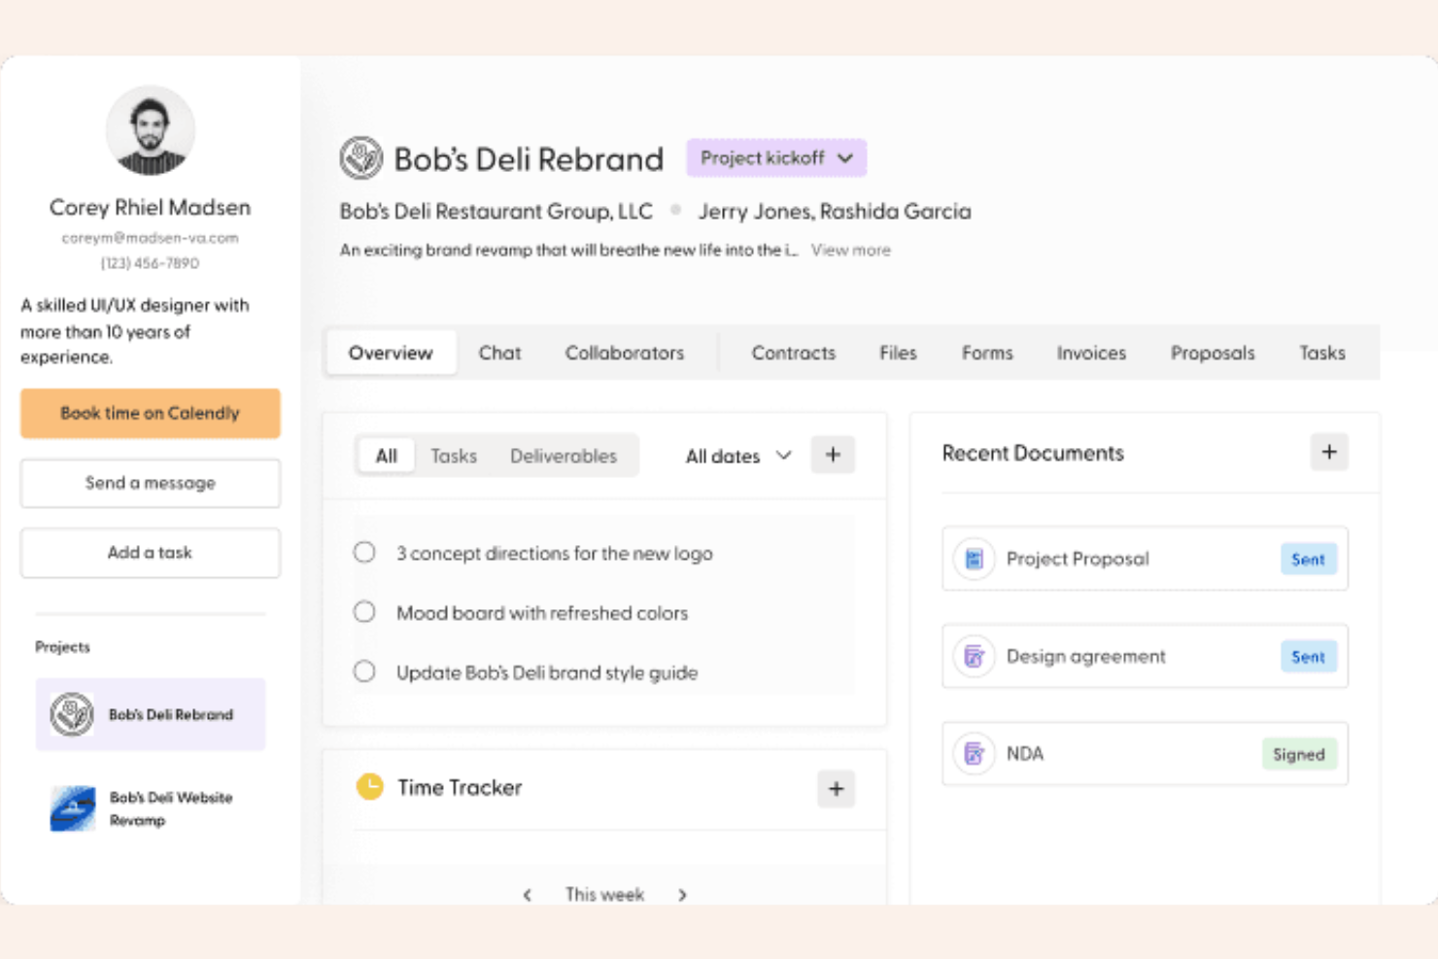This screenshot has width=1438, height=959.
Task: Open the Collaborators tab
Action: coord(624,353)
